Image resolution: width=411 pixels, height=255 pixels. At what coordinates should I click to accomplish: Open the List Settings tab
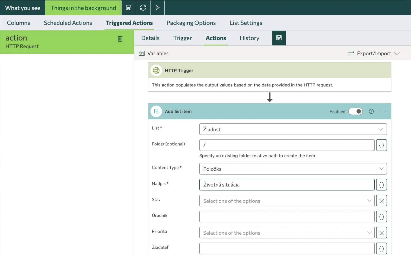coord(246,23)
